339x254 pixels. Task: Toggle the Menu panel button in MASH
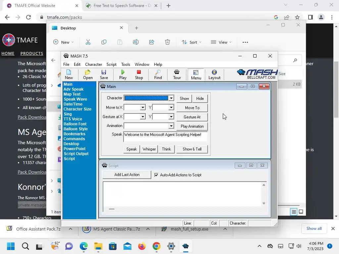click(x=196, y=75)
